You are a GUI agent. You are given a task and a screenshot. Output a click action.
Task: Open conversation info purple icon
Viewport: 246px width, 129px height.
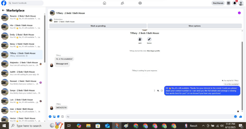coord(239,13)
